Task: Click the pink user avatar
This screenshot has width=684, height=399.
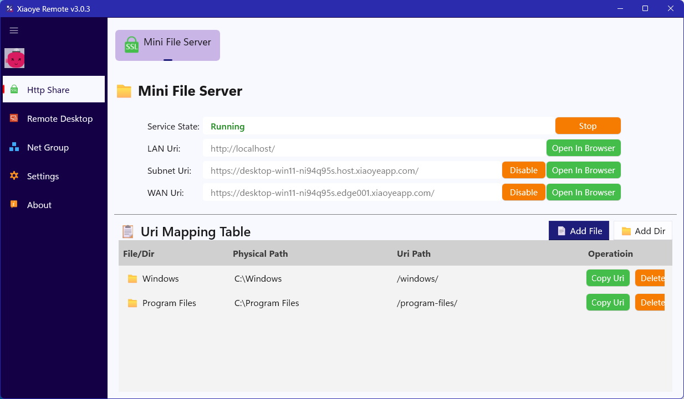Action: (x=14, y=58)
